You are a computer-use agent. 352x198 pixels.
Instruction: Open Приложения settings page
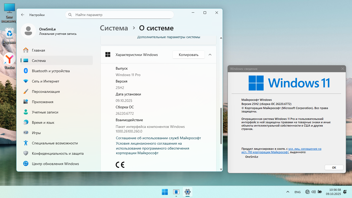(x=43, y=102)
